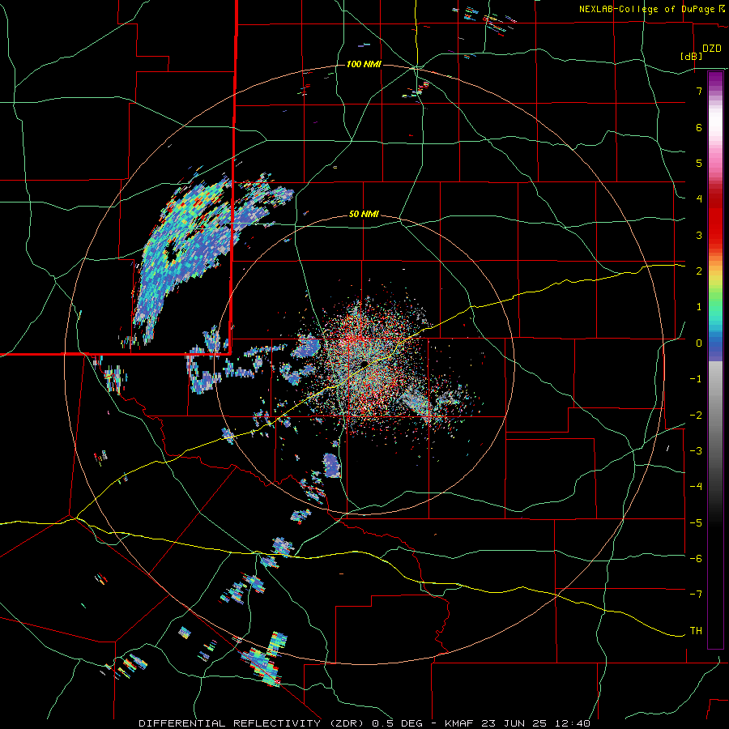
Task: Click the -3 value on the color scale
Action: pyautogui.click(x=696, y=451)
